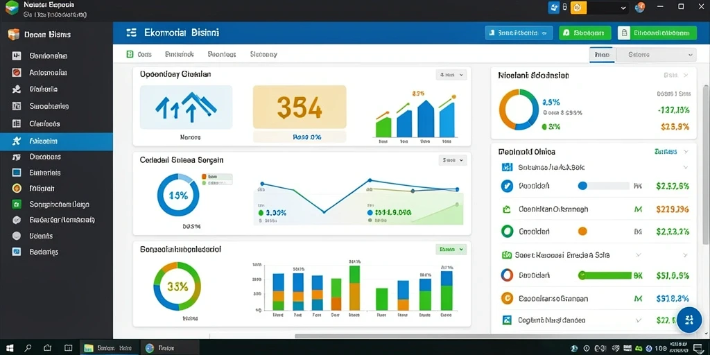Screen dimensions: 710x355
Task: Click the green Ooenhitan Ofrmnogh row icon
Action: coord(507,209)
